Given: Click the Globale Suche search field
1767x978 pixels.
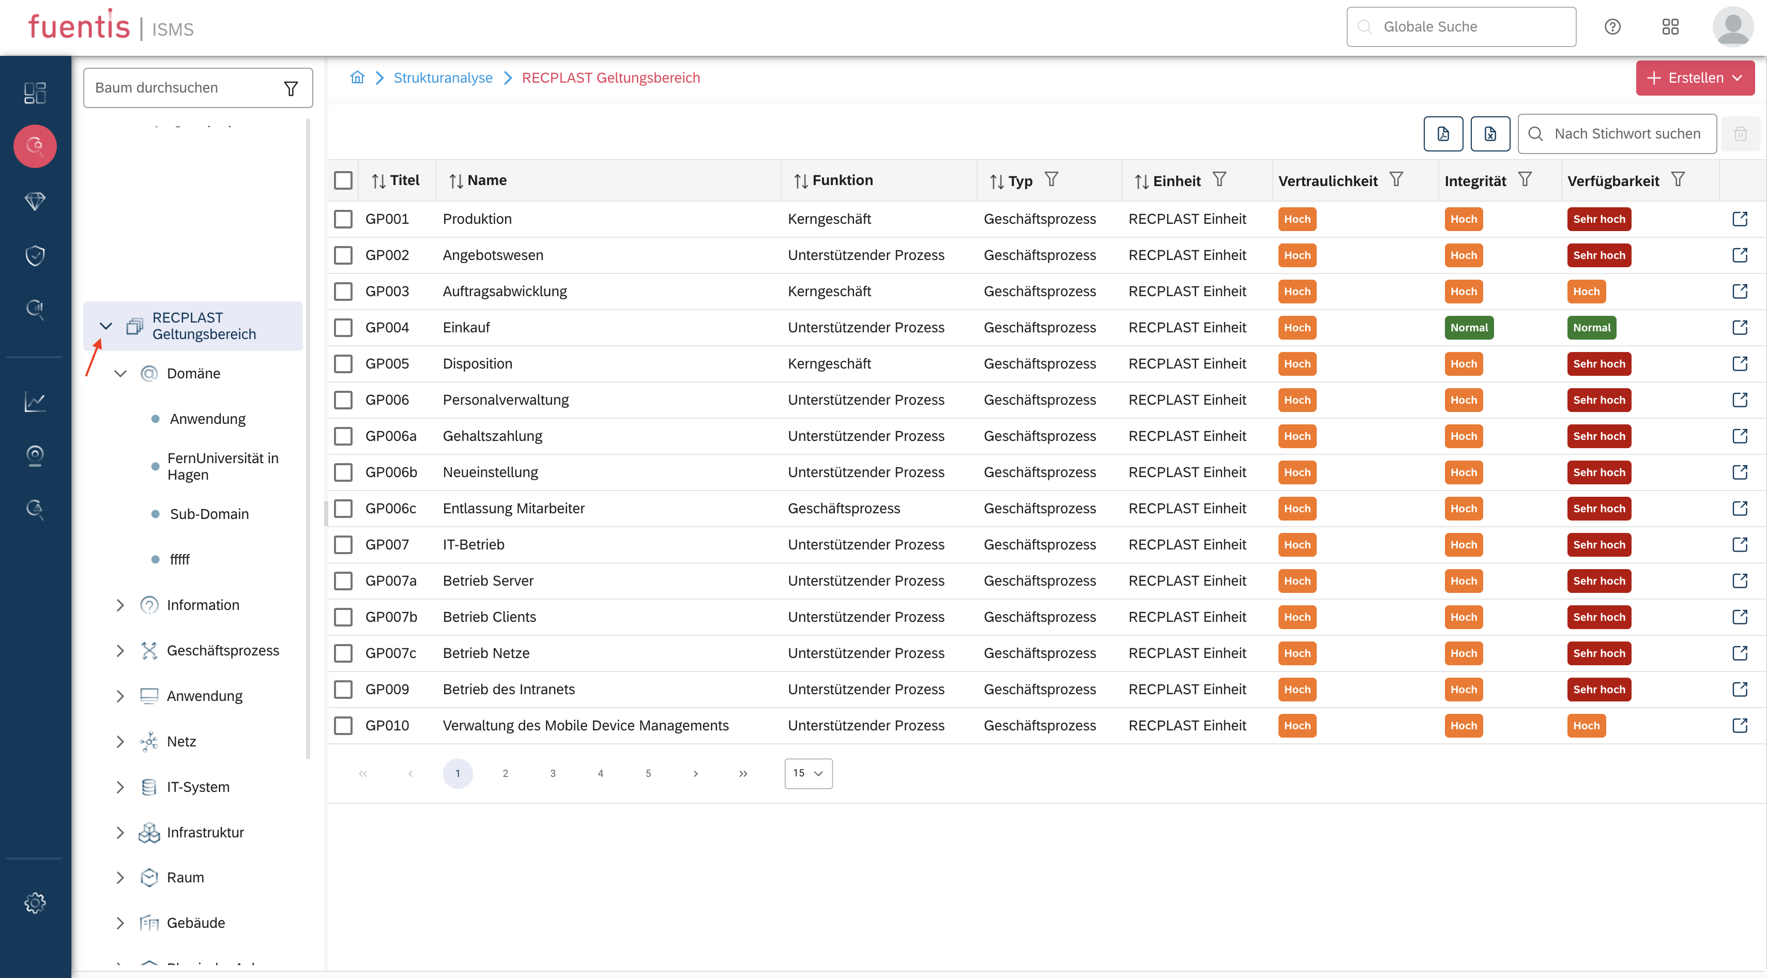Looking at the screenshot, I should (1461, 27).
